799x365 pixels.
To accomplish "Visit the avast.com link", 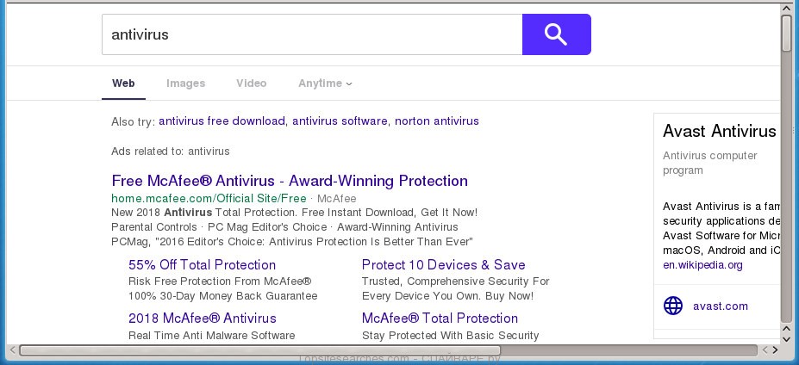I will tap(721, 306).
